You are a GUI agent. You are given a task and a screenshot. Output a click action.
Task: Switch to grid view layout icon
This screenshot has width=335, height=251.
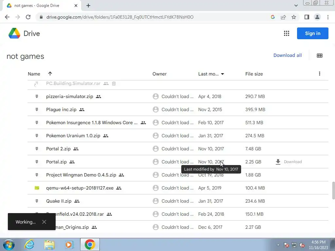click(320, 56)
